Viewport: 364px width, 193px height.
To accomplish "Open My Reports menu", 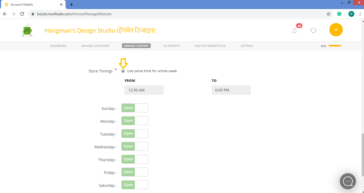I will [172, 46].
